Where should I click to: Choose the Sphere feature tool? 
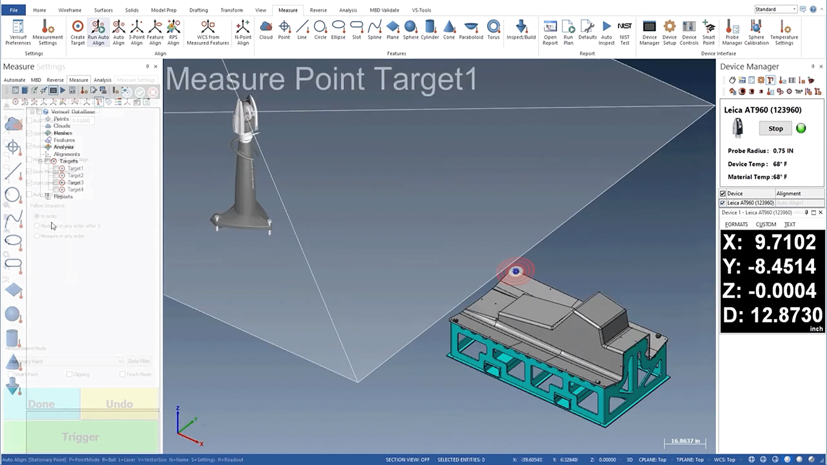(410, 30)
